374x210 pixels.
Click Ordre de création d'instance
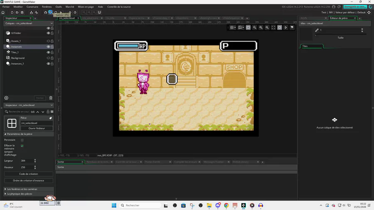click(x=28, y=181)
